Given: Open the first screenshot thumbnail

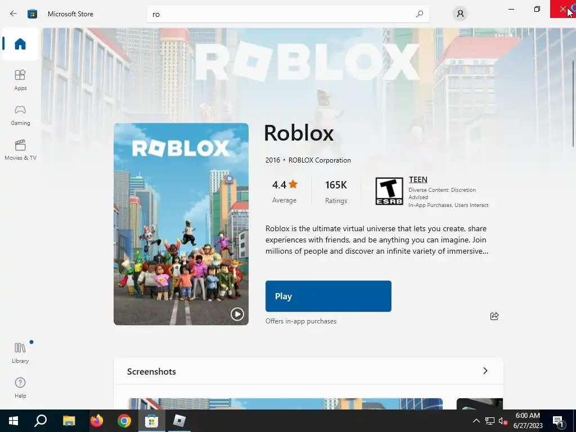Looking at the screenshot, I should tap(285, 403).
